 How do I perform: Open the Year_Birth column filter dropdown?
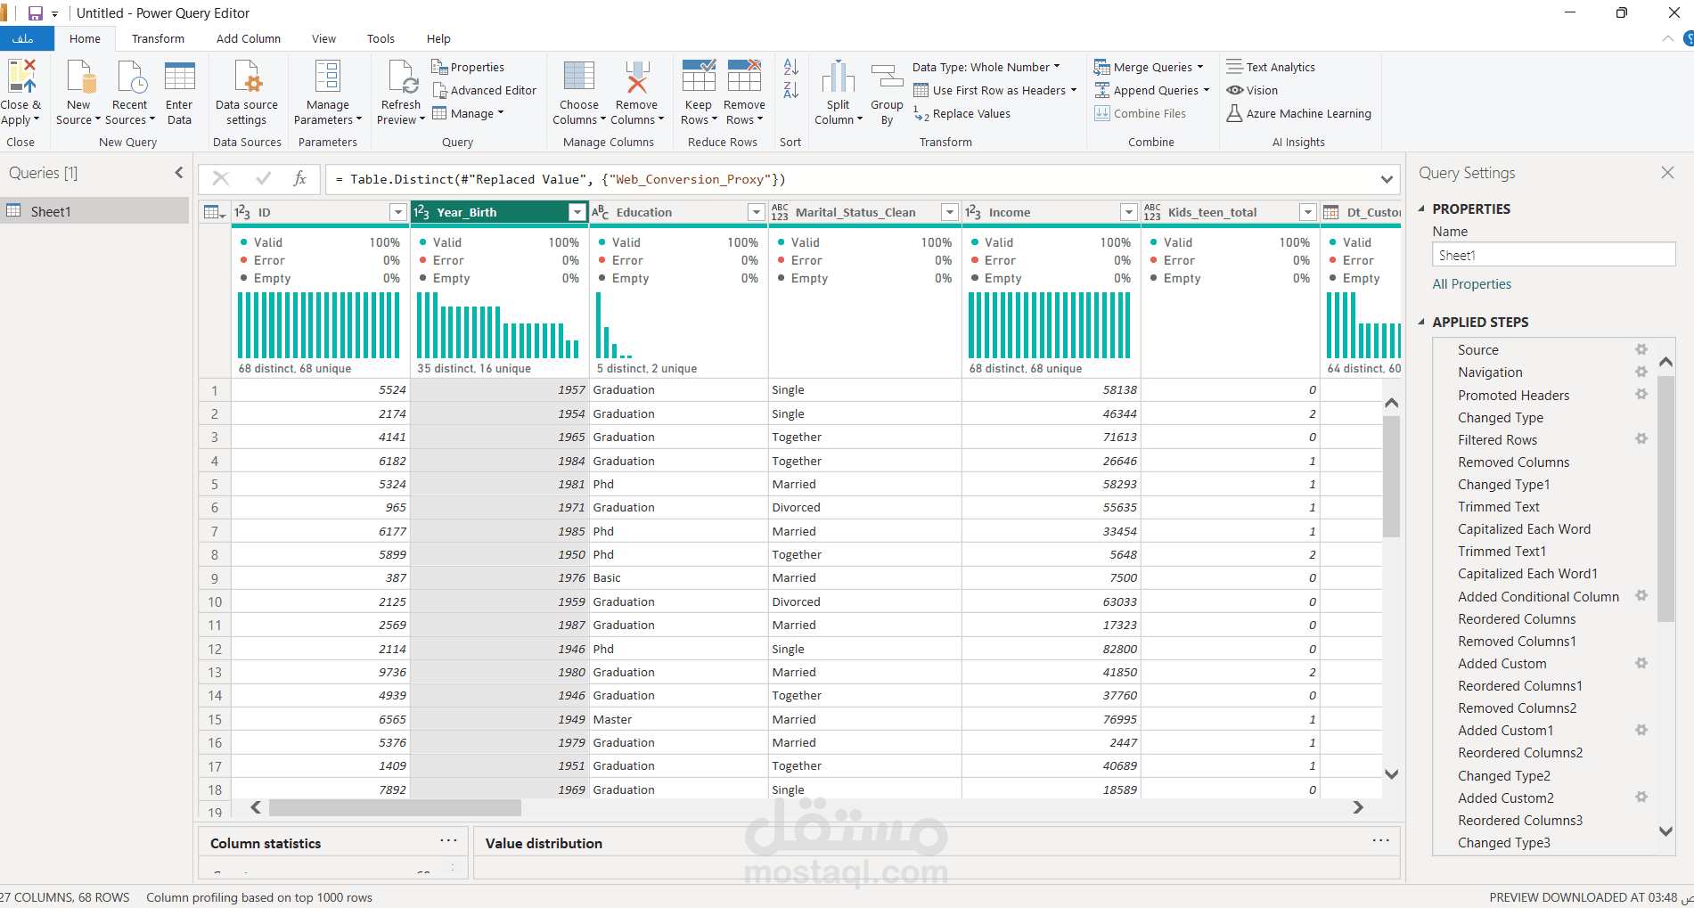point(577,212)
